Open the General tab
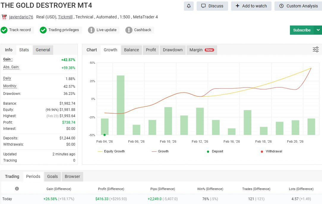Screen dimensions: 322x204 (43, 50)
